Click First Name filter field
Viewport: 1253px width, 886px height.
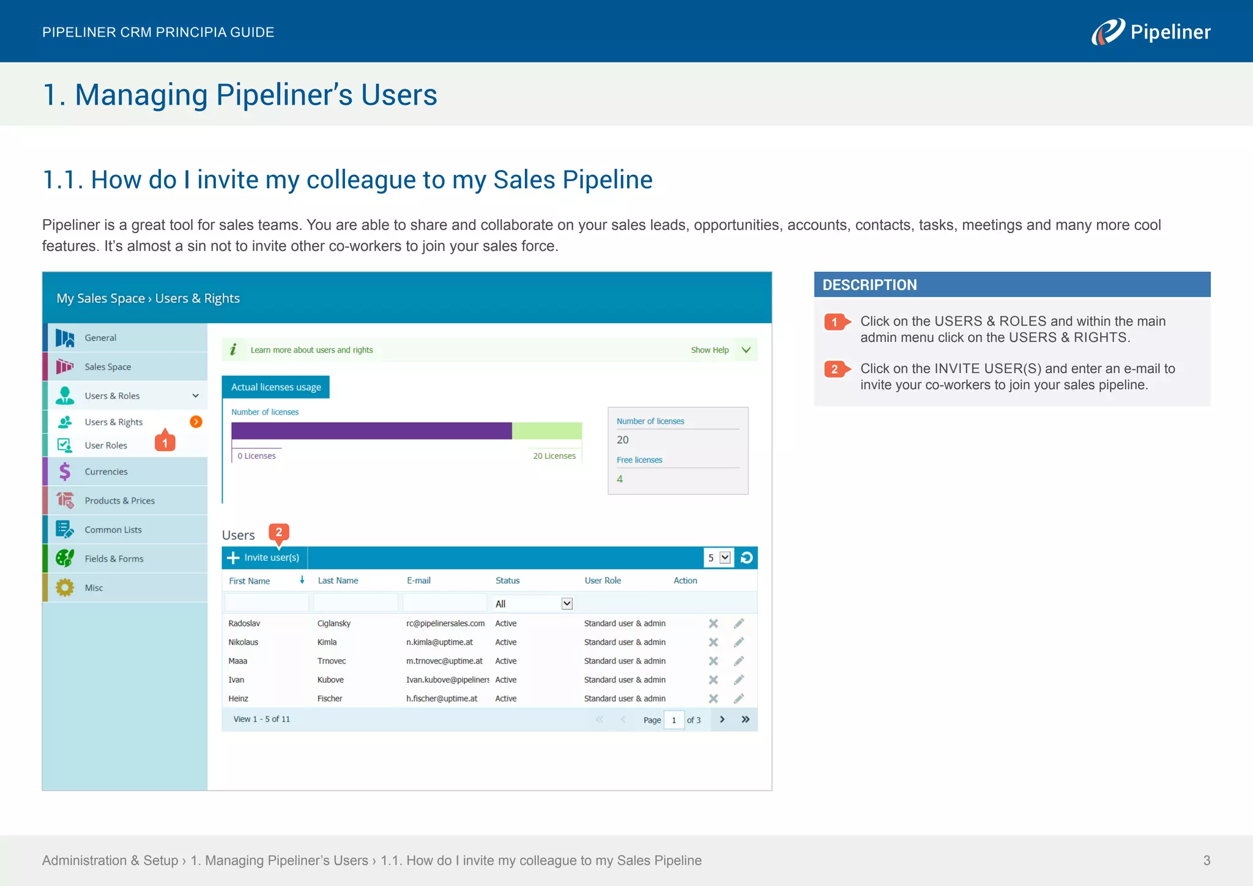267,603
